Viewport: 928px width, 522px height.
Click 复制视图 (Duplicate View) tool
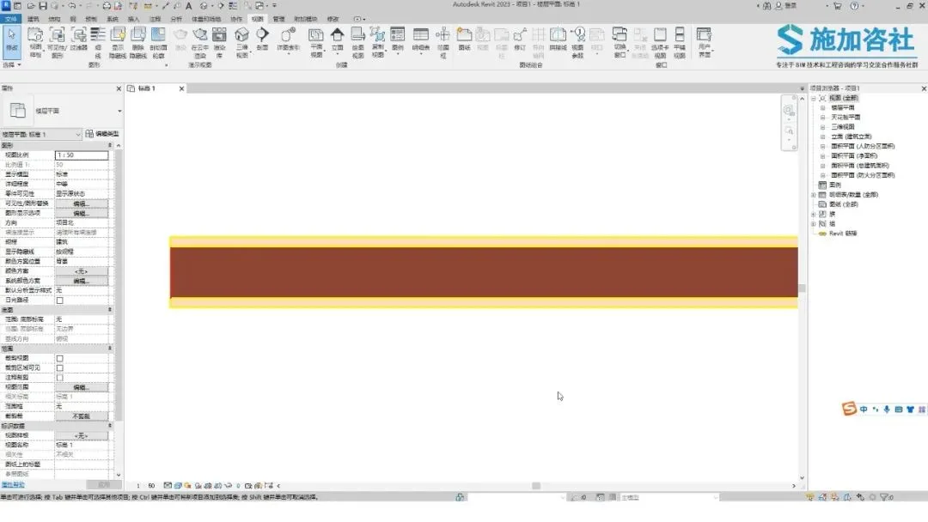(x=377, y=43)
